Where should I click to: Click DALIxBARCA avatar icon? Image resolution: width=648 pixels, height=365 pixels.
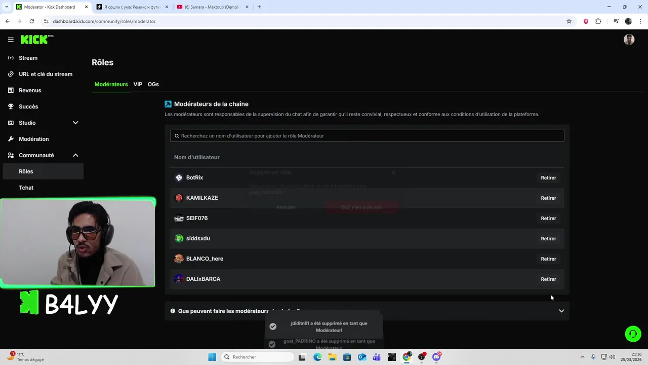click(x=179, y=279)
